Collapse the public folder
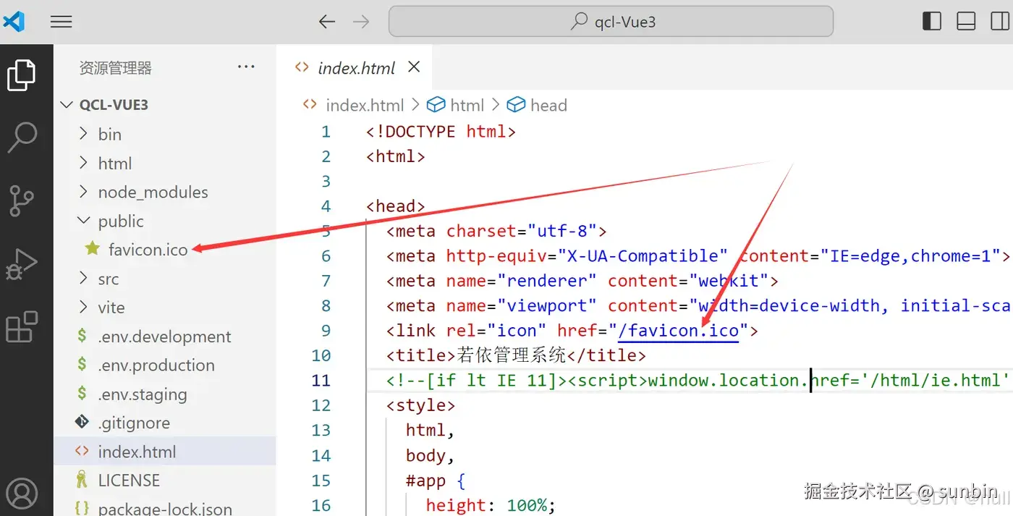 [165, 221]
